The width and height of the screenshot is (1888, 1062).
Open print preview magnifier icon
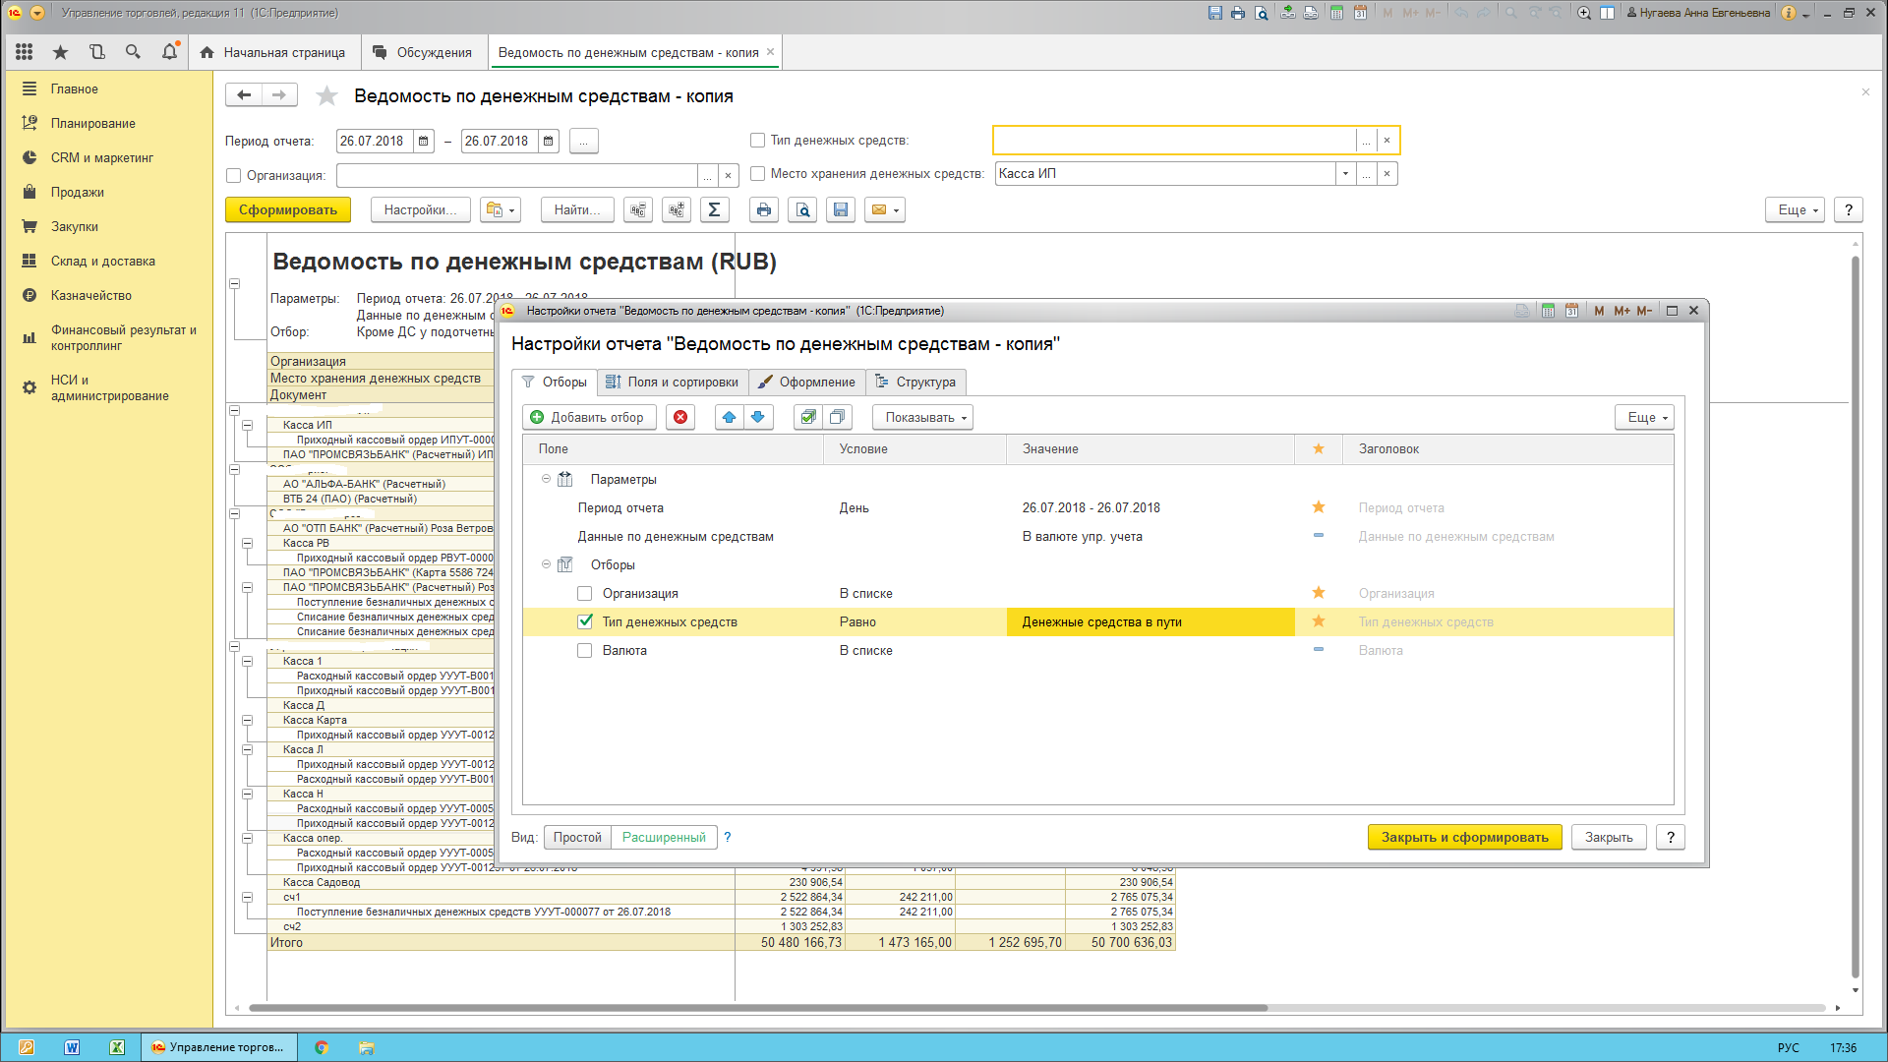click(x=802, y=209)
